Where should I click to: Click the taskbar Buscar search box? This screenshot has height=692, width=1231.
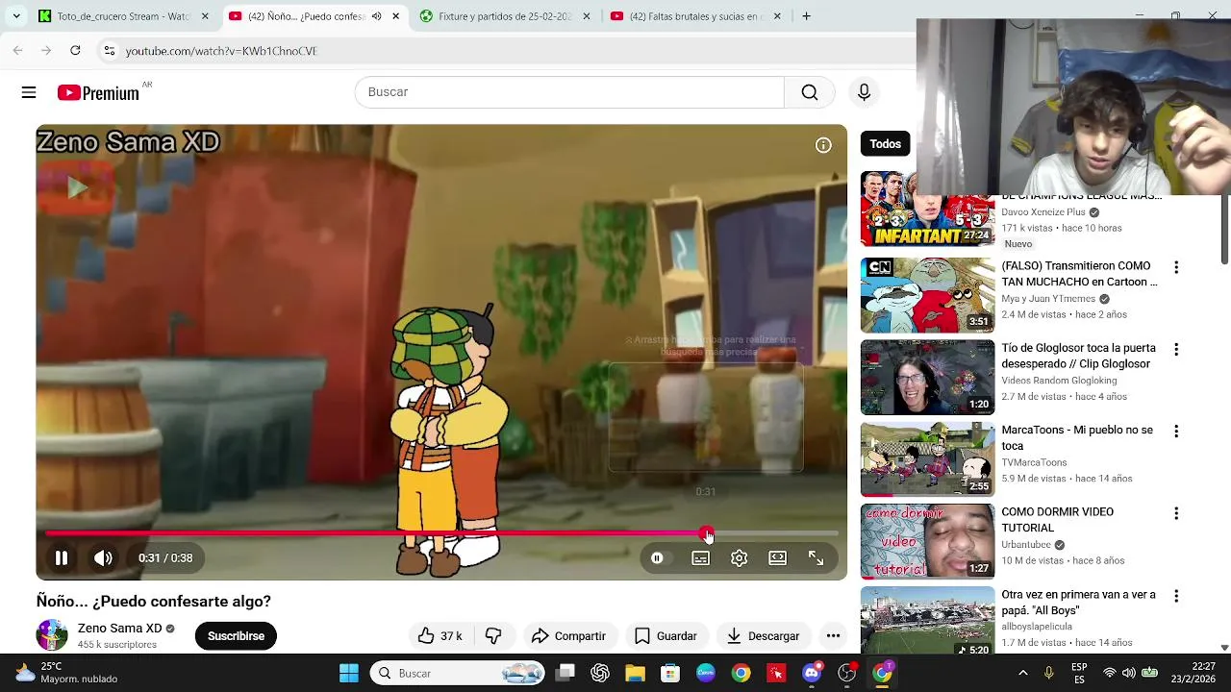coord(459,673)
